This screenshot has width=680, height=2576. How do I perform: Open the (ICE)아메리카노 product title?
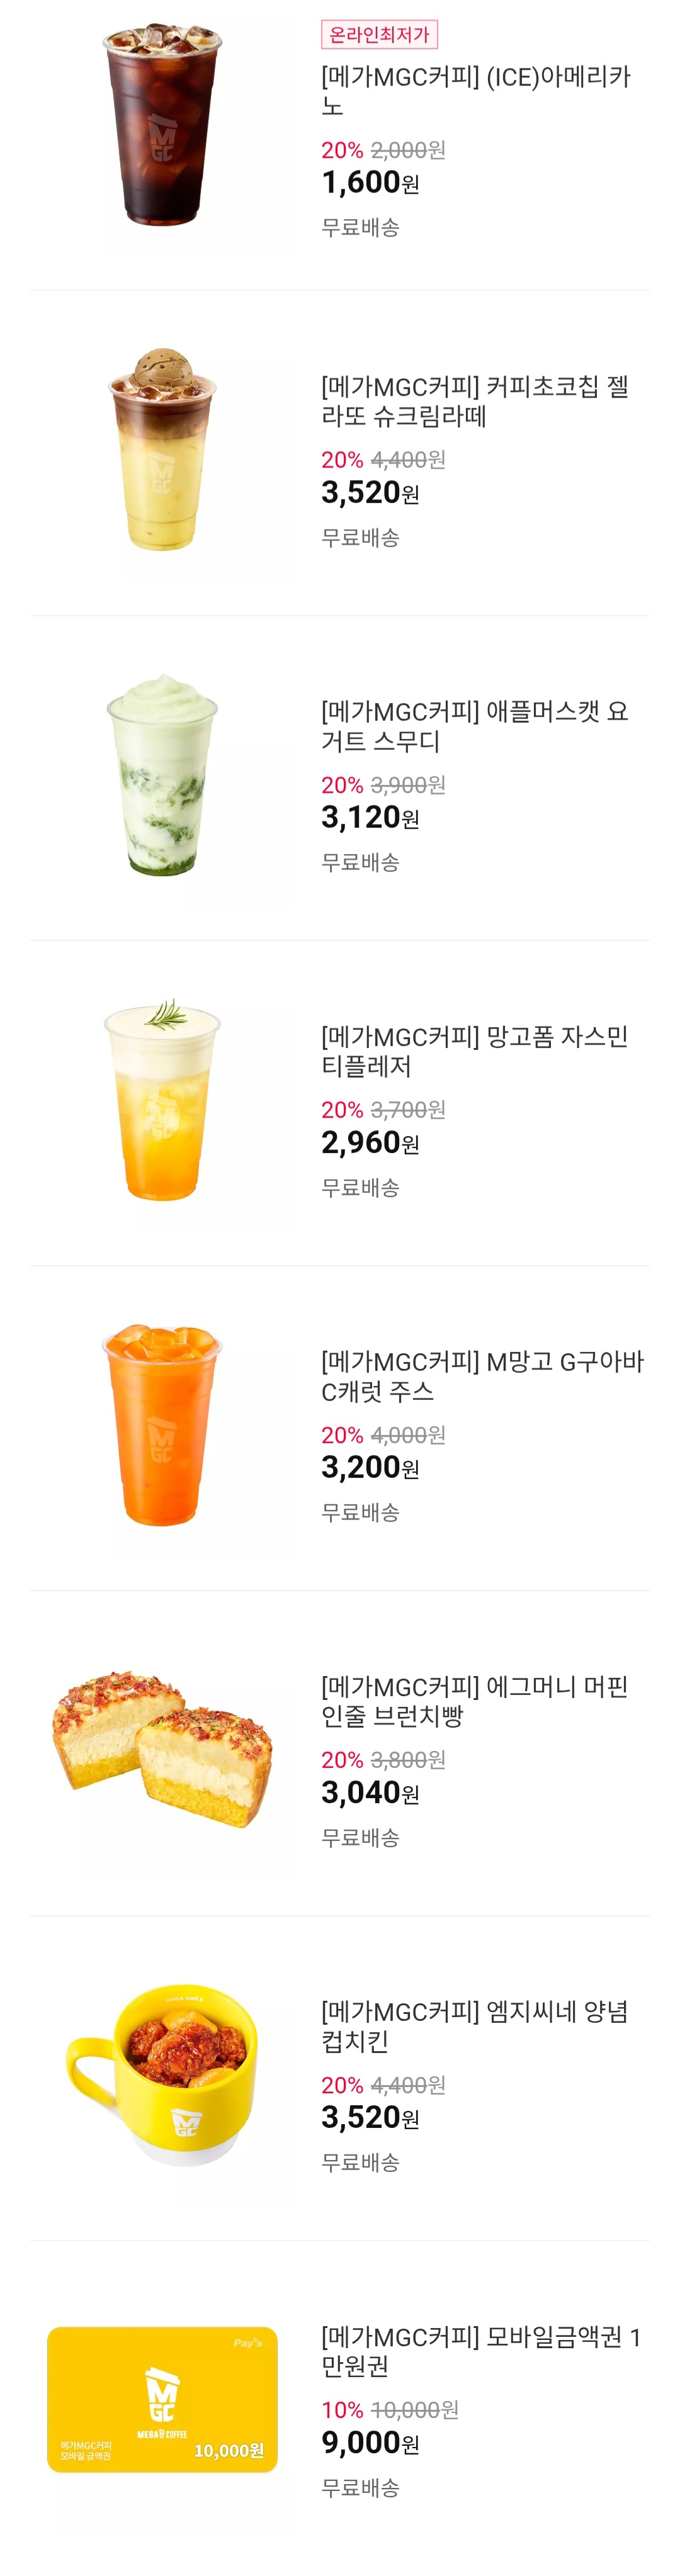point(476,91)
